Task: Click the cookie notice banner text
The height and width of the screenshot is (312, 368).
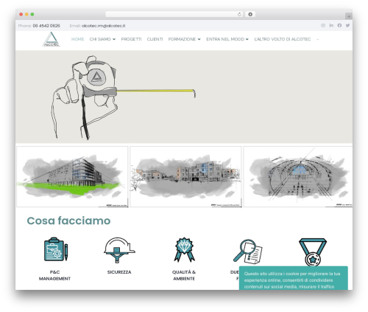Action: 292,280
